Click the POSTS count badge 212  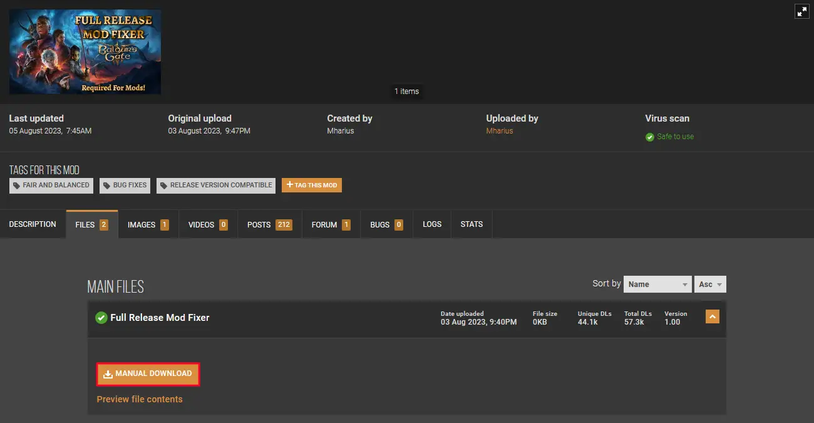(x=284, y=224)
